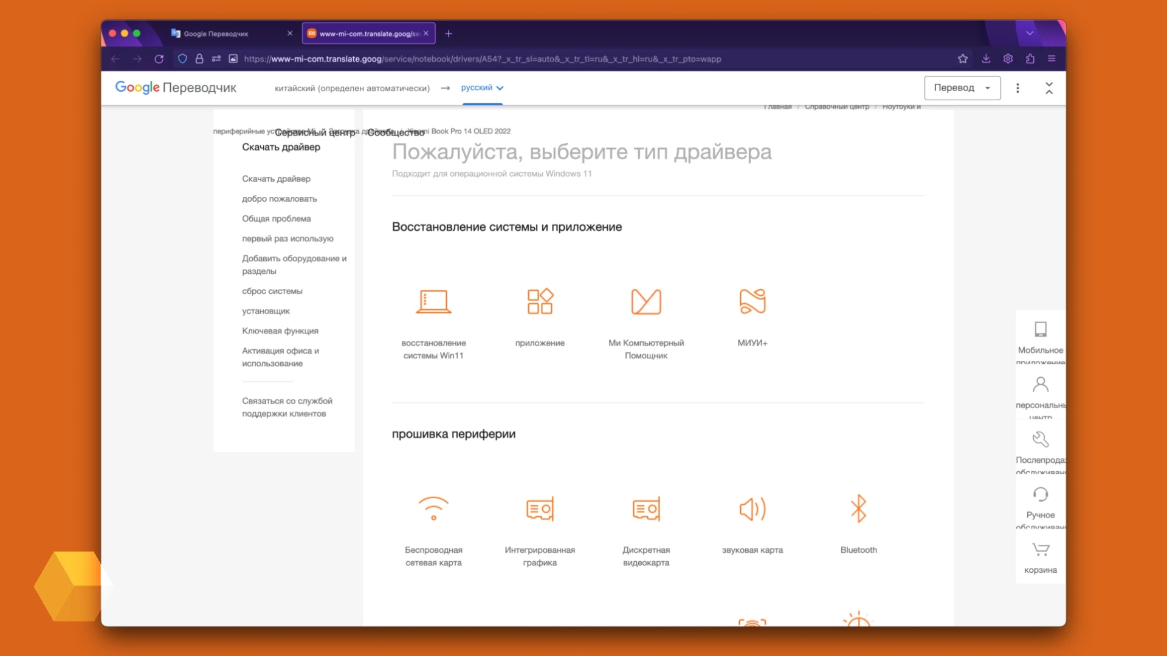Open three-dot menu in translate bar
The width and height of the screenshot is (1167, 656).
[x=1017, y=88]
